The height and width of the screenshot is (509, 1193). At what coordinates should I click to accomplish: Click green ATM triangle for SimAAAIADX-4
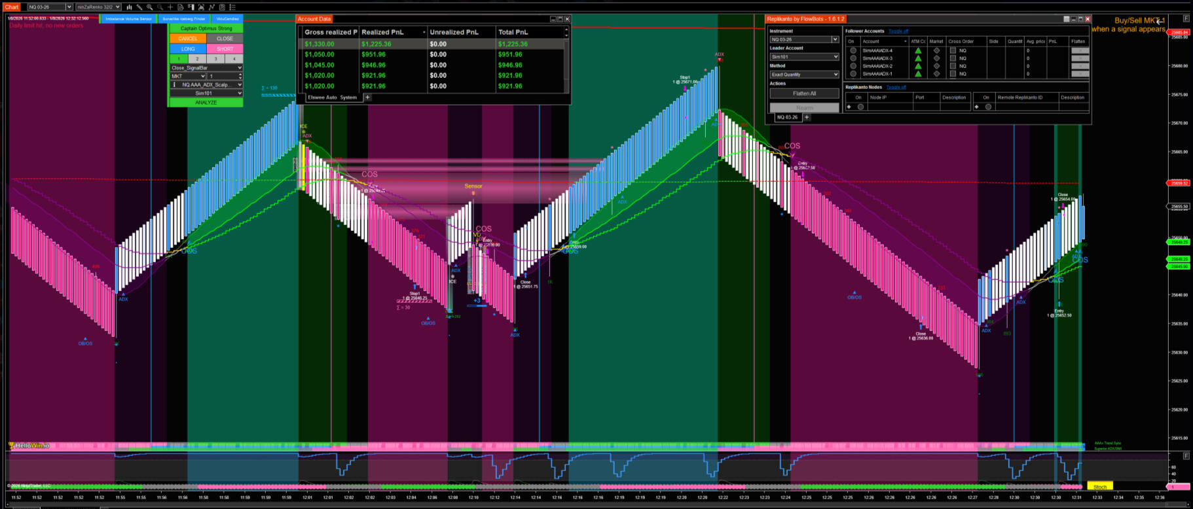click(x=918, y=50)
